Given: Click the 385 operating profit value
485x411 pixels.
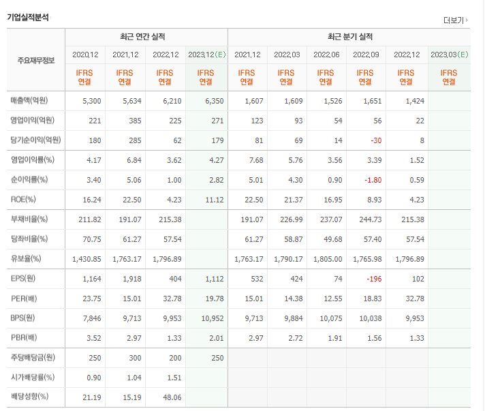Looking at the screenshot, I should (135, 121).
